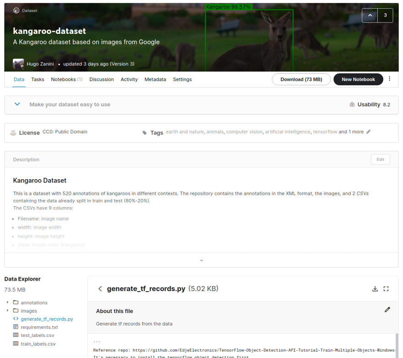This screenshot has height=358, width=403.
Task: Click the vote count showing 3
Action: [385, 15]
